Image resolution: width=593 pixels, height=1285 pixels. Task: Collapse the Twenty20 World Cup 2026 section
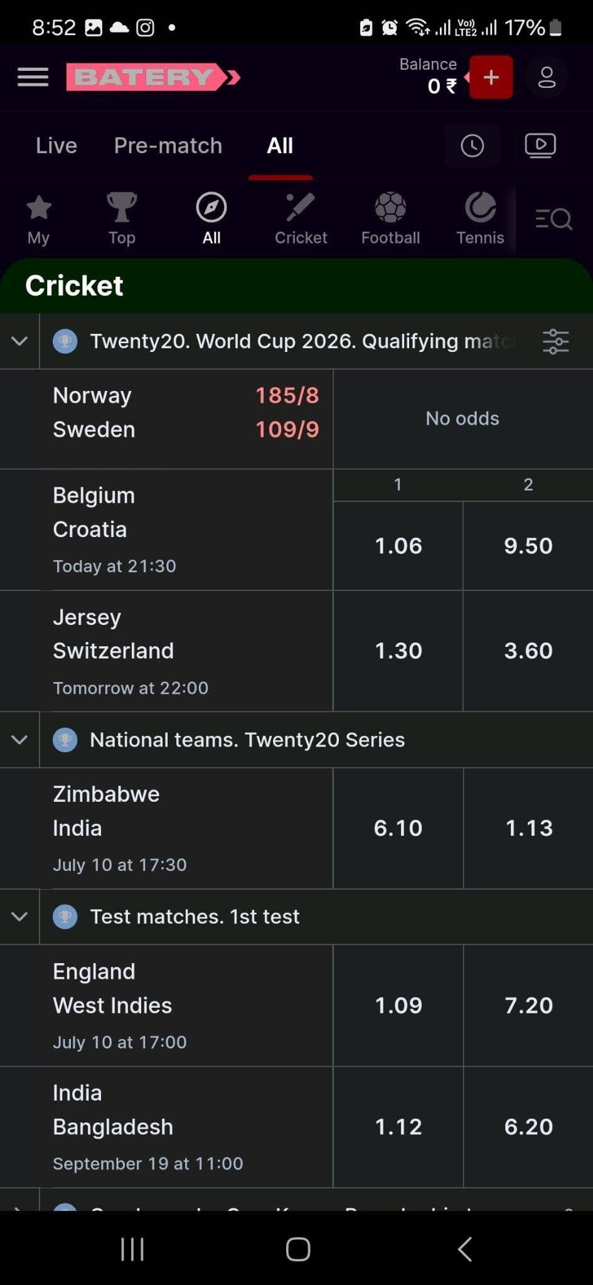[19, 341]
